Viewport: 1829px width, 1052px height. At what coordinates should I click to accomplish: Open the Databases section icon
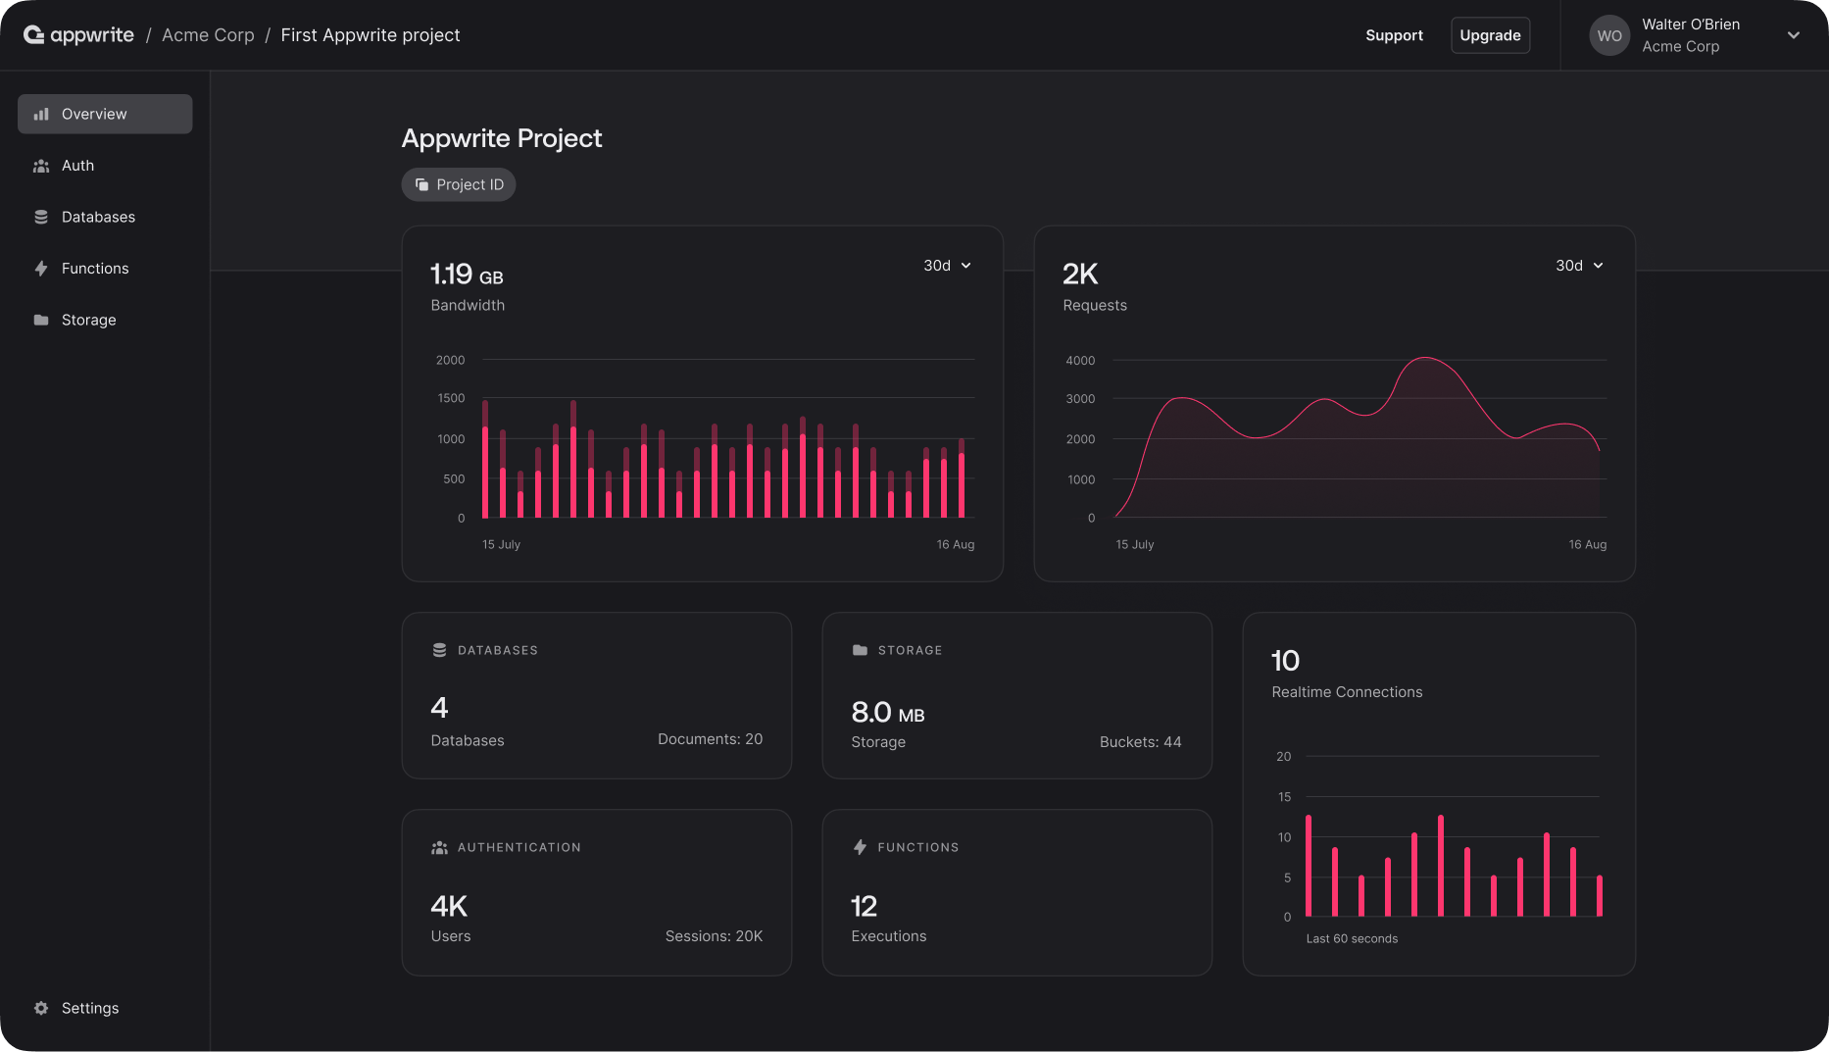pos(40,217)
